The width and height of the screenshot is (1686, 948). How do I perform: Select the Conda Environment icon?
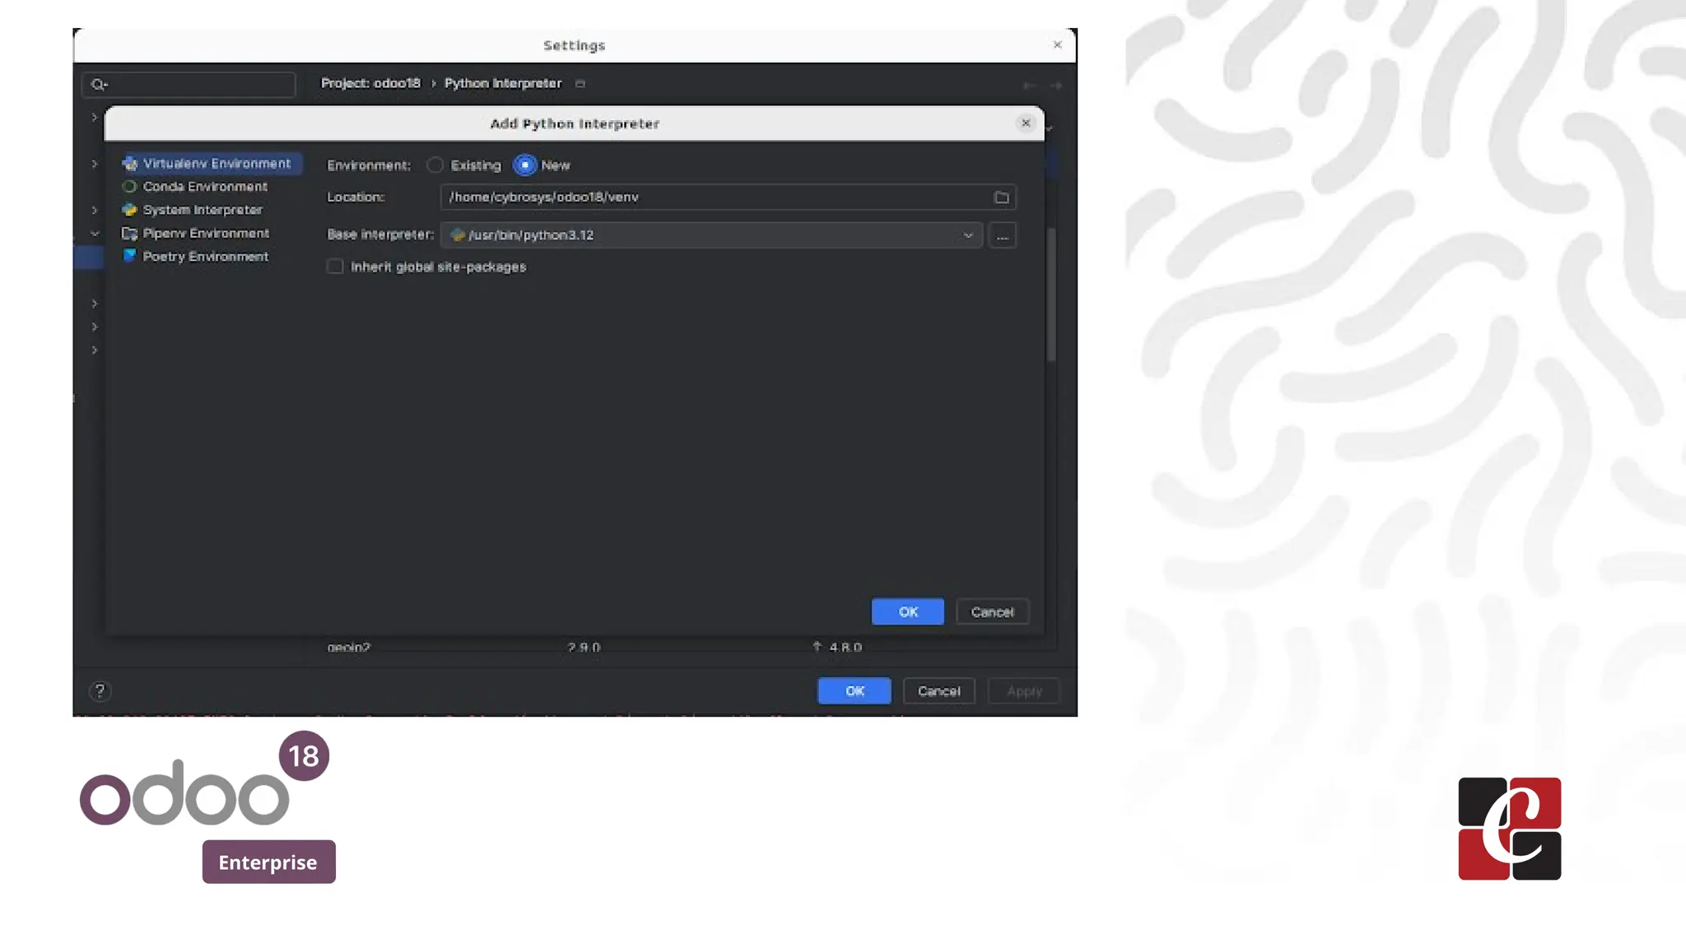[x=129, y=187]
